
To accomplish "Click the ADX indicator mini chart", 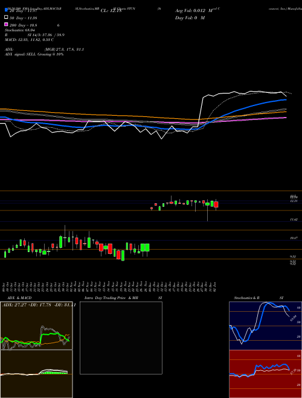I will click(x=36, y=326).
